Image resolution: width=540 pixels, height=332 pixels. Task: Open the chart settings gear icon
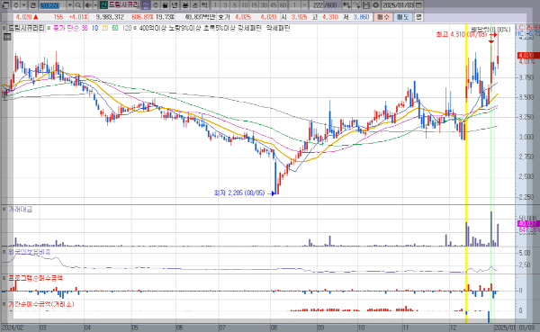375,5
